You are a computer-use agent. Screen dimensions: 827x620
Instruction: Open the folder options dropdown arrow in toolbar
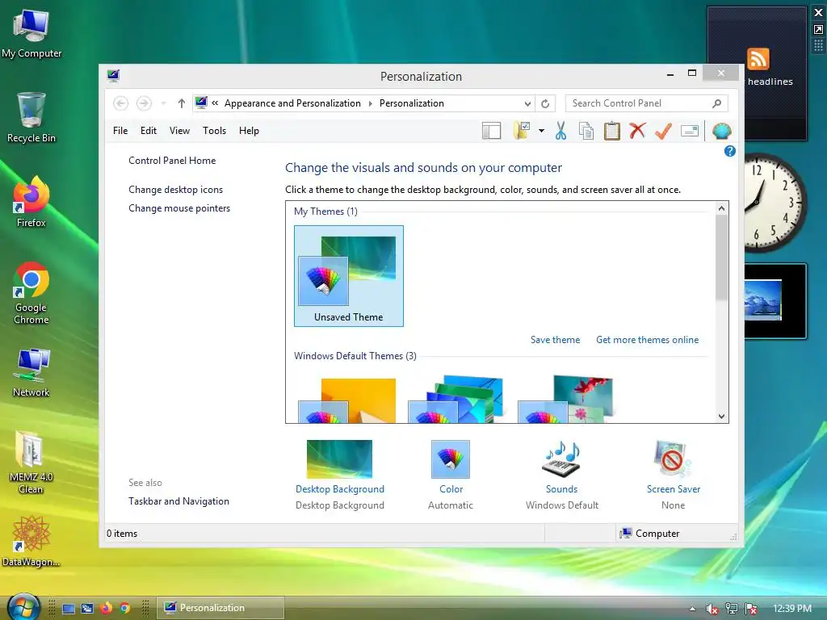(541, 131)
